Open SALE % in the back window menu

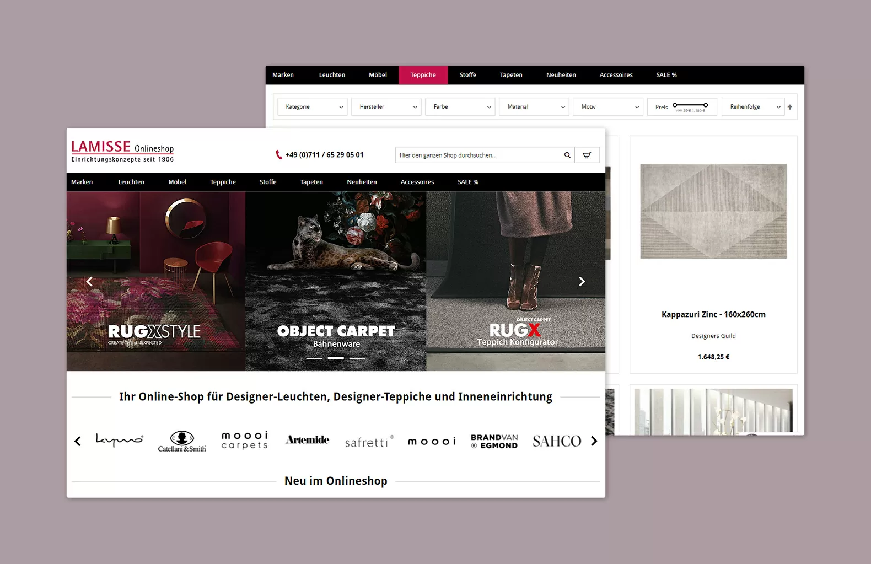(x=666, y=75)
